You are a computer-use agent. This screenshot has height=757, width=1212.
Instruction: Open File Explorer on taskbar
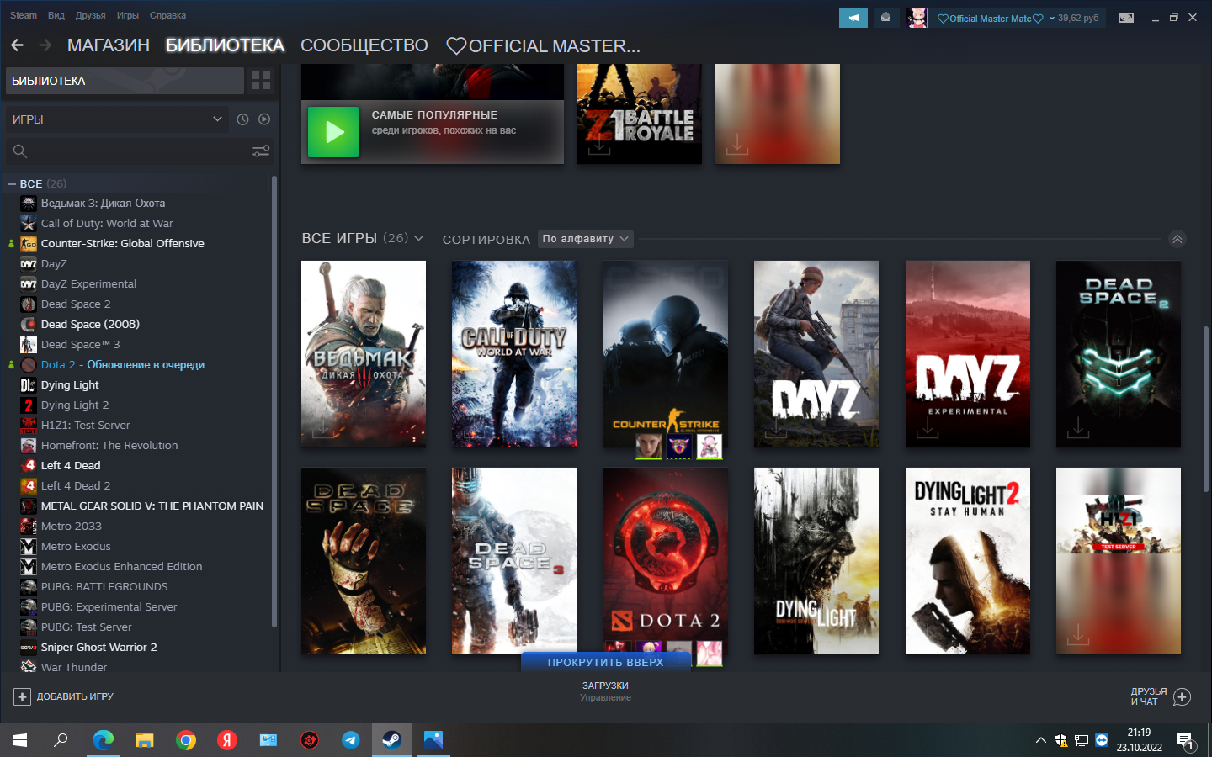coord(145,740)
